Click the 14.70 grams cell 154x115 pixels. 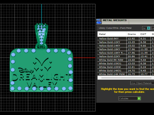click(133, 71)
